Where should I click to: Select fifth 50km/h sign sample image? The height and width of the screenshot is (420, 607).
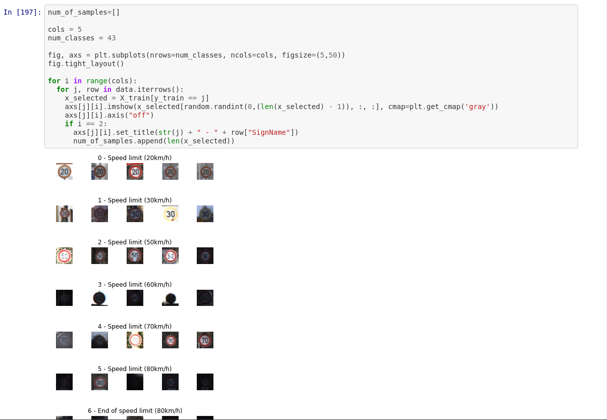205,256
